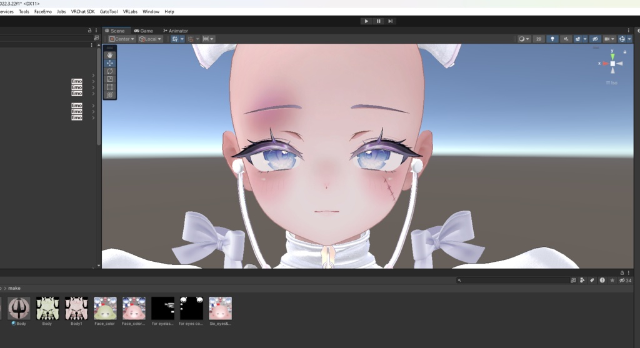This screenshot has height=348, width=640.
Task: Select the Body material thumbnail
Action: point(19,309)
